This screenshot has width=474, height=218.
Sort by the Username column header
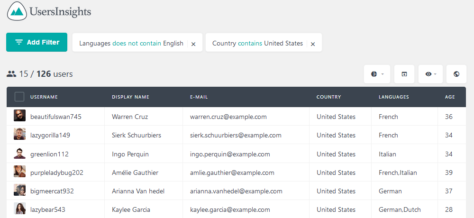[44, 97]
